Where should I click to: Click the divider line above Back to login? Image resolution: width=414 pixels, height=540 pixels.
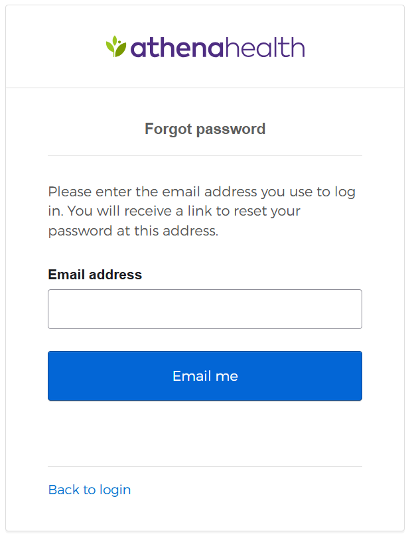click(205, 466)
